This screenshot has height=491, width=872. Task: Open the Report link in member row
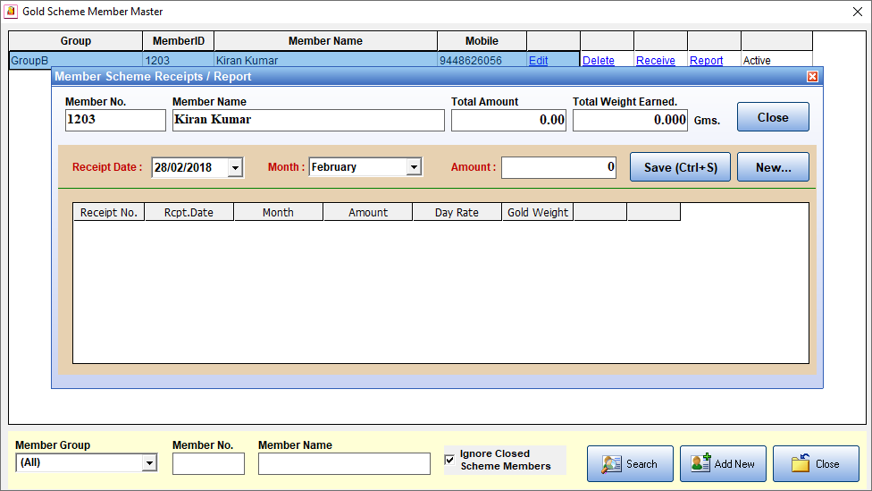(706, 61)
